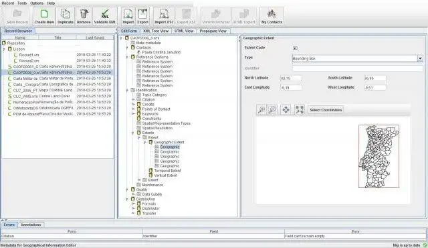Select the Maintenance tree item
428x248 pixels.
pyautogui.click(x=152, y=185)
